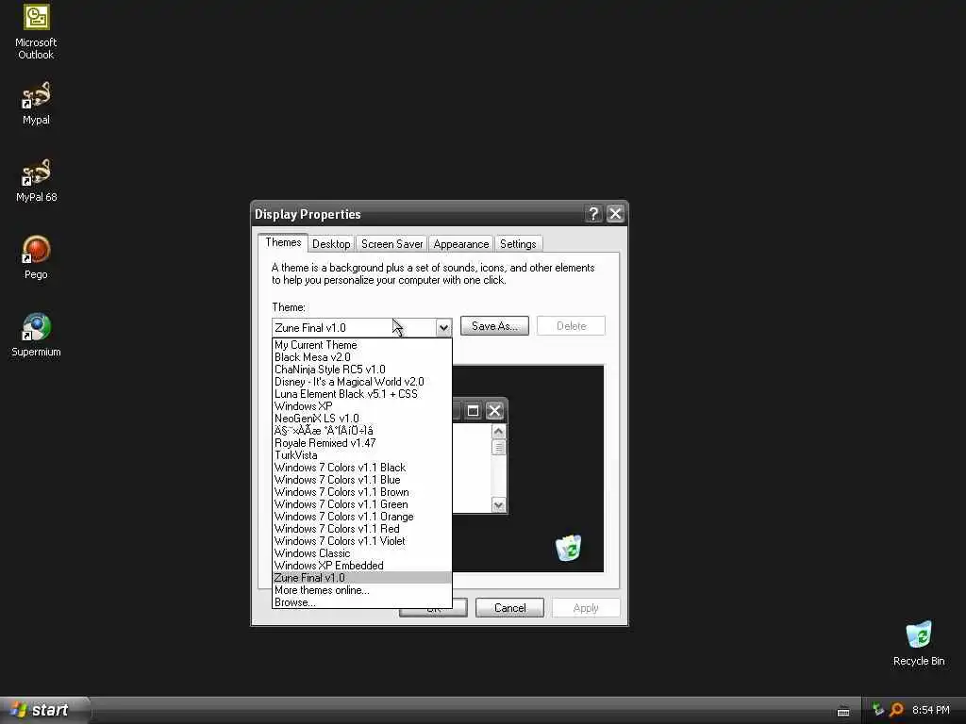
Task: Click the search magnifier icon in system tray
Action: pyautogui.click(x=896, y=710)
